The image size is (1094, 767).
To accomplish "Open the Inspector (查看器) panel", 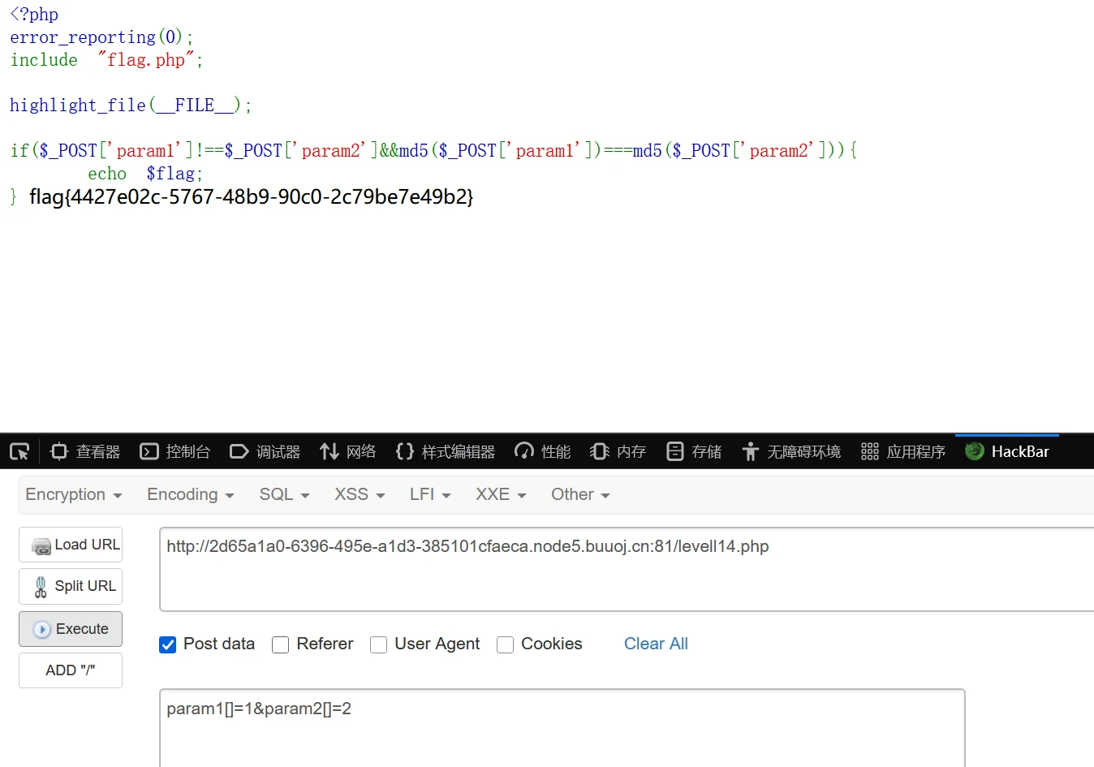I will coord(85,451).
